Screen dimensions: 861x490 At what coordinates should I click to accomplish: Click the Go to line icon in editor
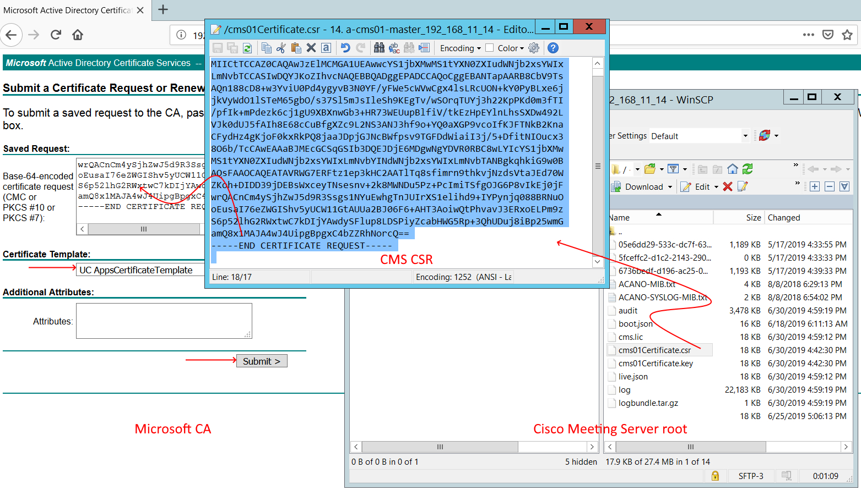424,48
